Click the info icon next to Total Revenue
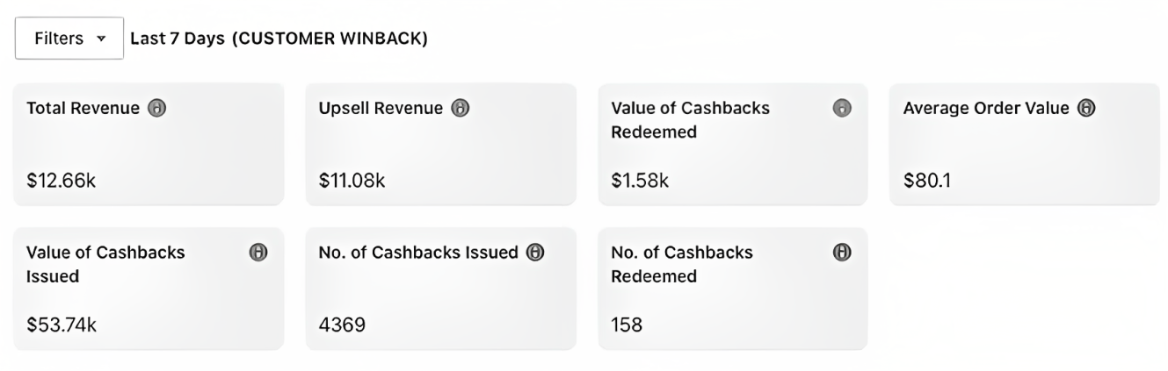 pos(158,109)
